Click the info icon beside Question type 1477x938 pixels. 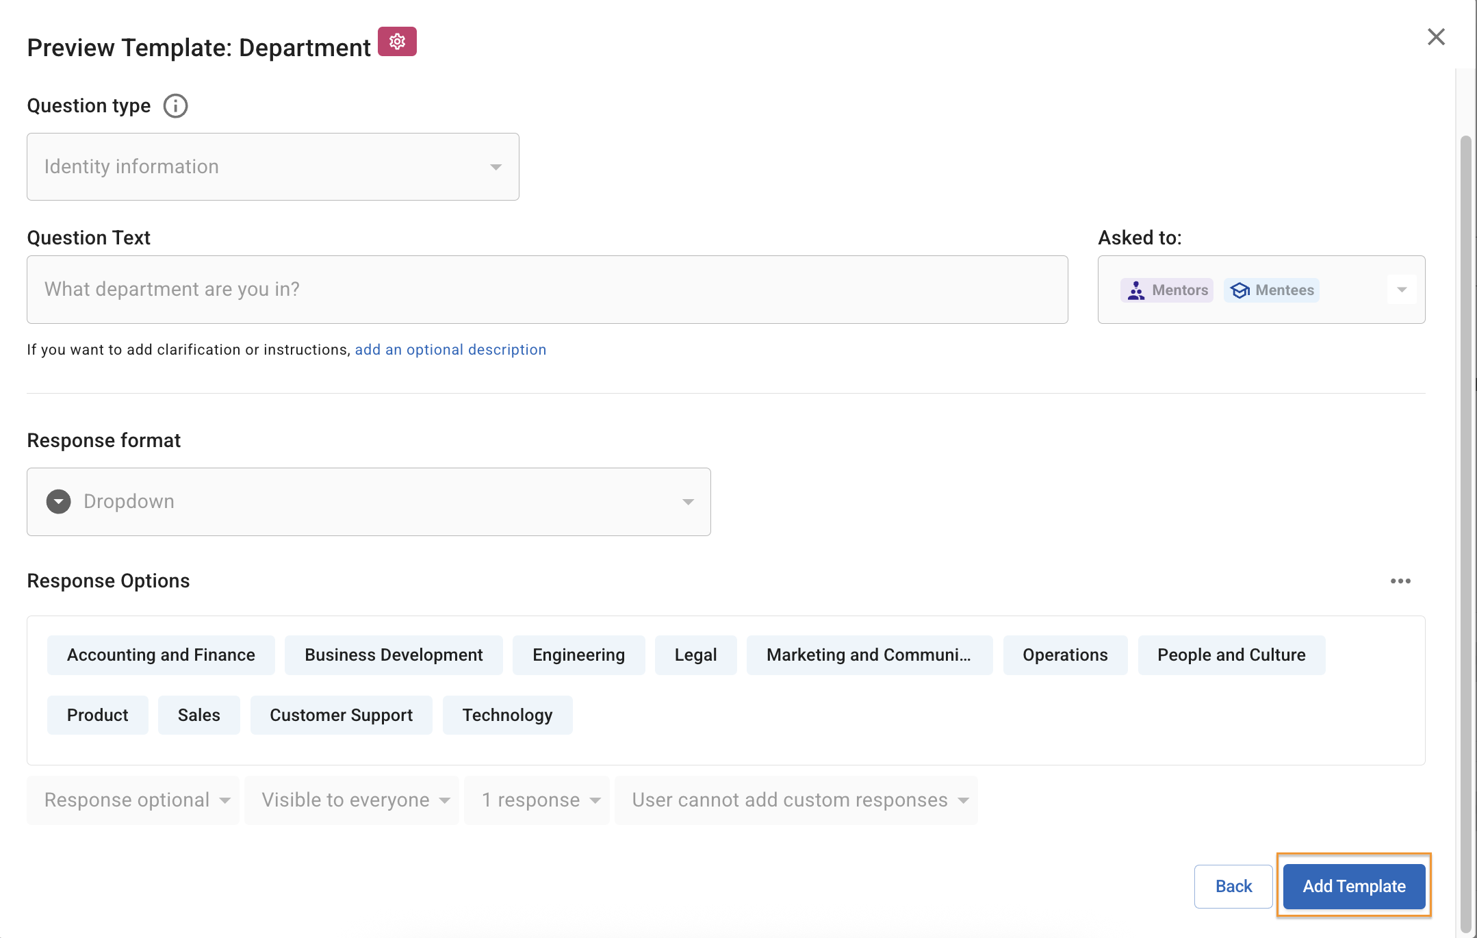pyautogui.click(x=175, y=105)
